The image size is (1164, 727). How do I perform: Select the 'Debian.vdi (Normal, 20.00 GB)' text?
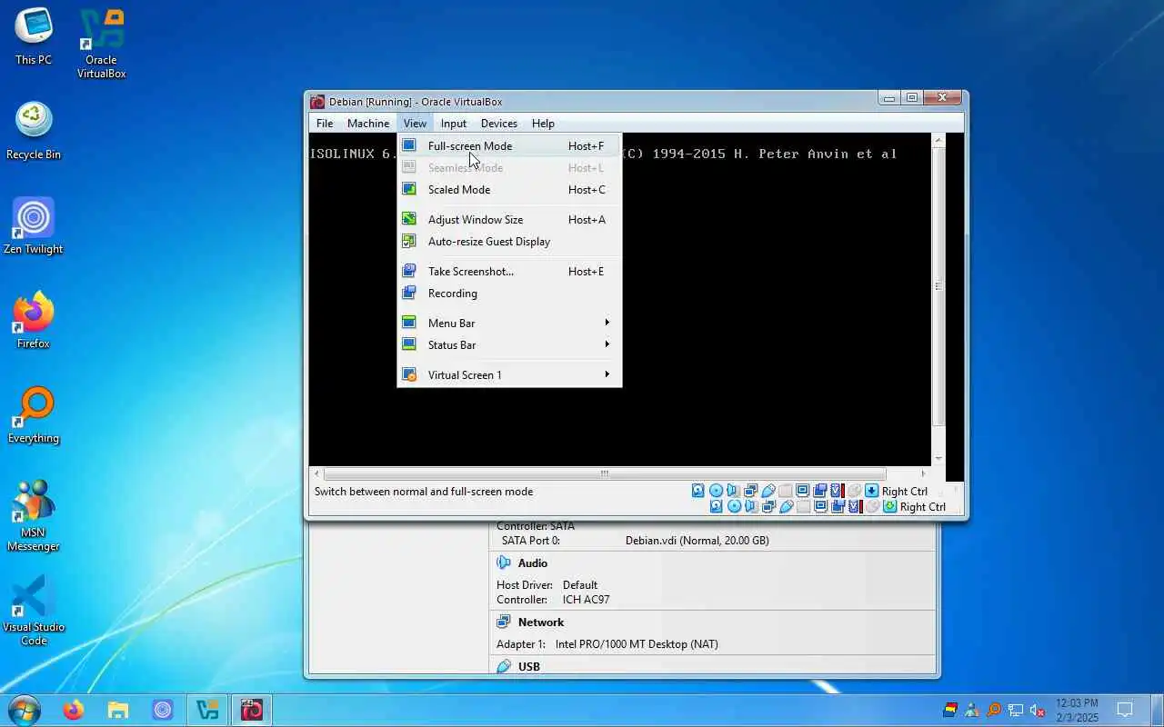(x=697, y=541)
